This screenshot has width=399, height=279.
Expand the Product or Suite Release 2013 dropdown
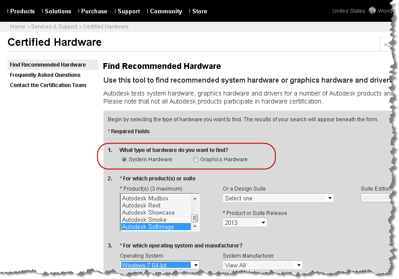coord(245,222)
